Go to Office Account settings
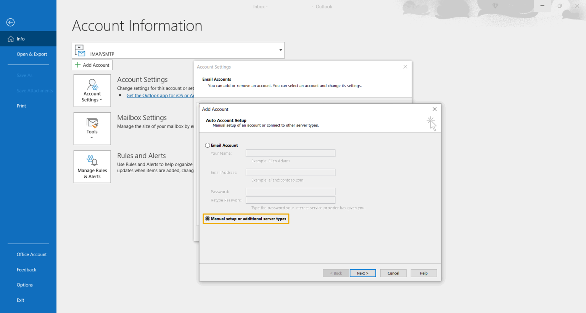Screen dimensions: 586x313 click(32, 254)
